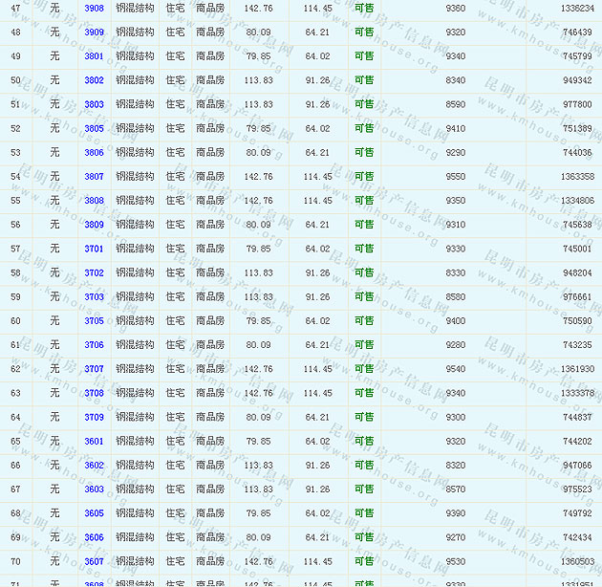
Task: Open room 3703 link
Action: click(x=94, y=296)
